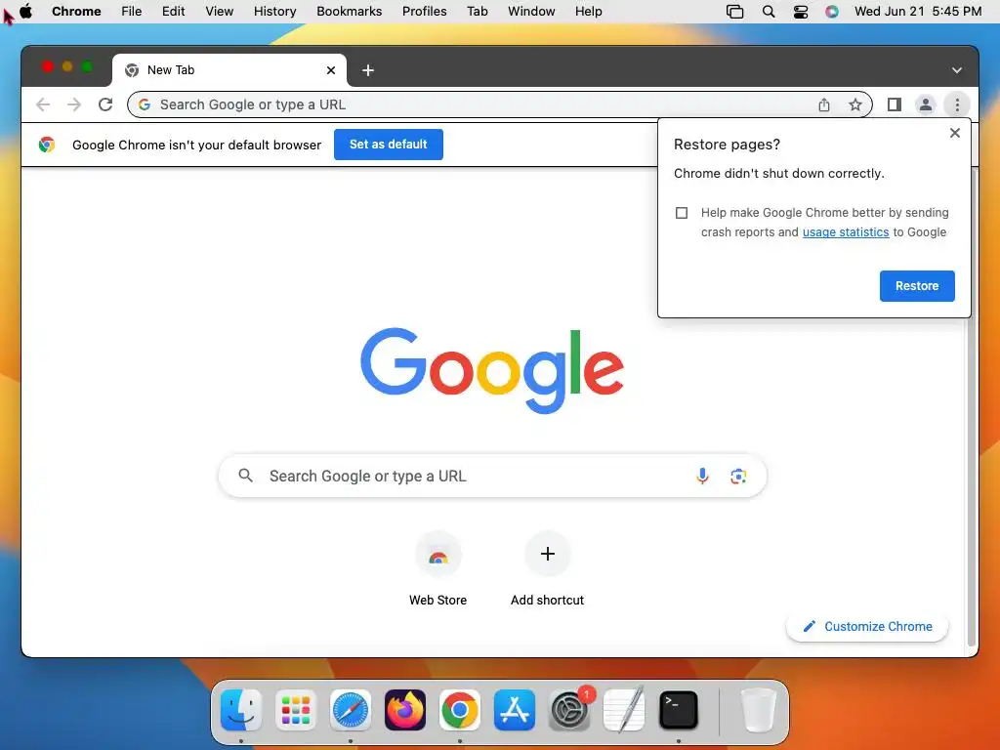Click the Google logo

point(492,370)
